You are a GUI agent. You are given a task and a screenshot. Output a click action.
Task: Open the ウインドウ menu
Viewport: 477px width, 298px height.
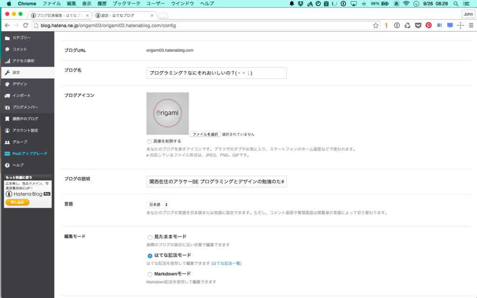182,4
